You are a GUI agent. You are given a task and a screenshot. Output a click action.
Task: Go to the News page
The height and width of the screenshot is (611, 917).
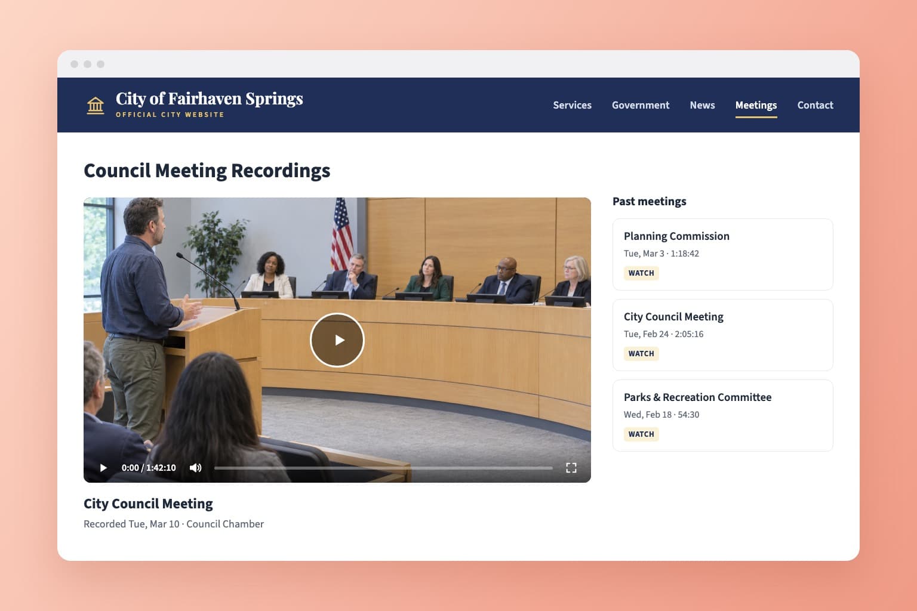tap(702, 105)
